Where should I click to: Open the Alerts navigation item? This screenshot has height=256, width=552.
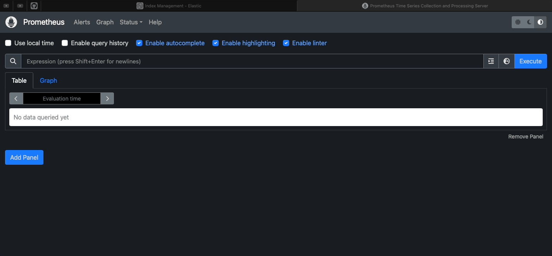(82, 22)
